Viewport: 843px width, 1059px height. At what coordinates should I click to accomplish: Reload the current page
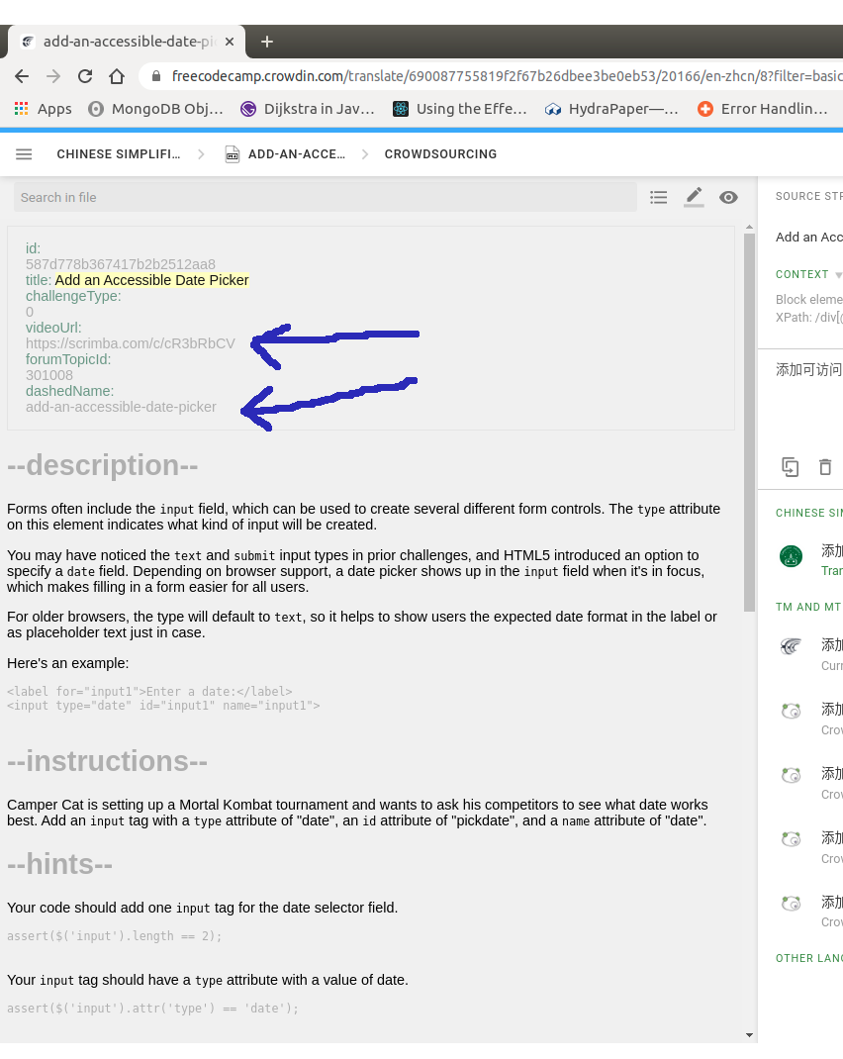click(x=85, y=76)
